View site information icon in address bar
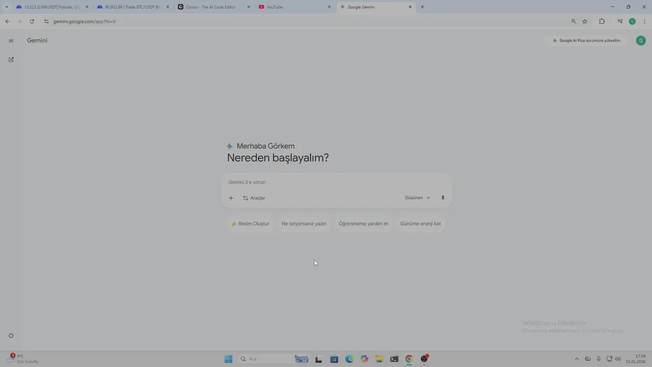 tap(46, 21)
